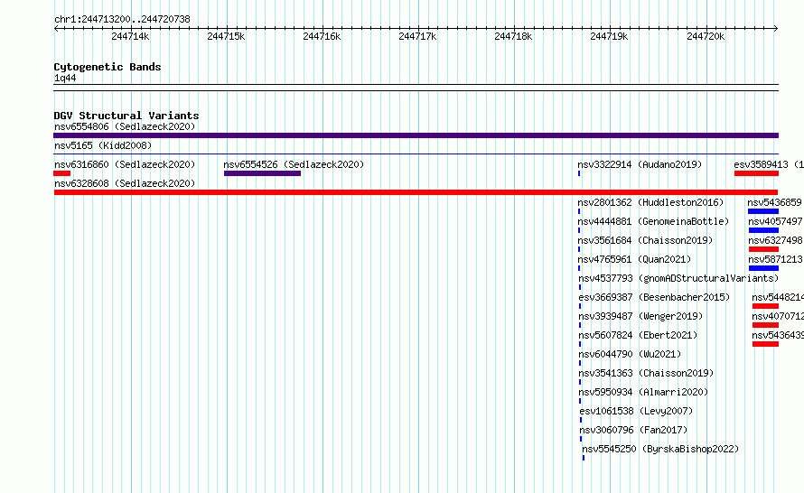Open the nsv5871213 variant label
Screen dimensions: 804x493
click(776, 259)
